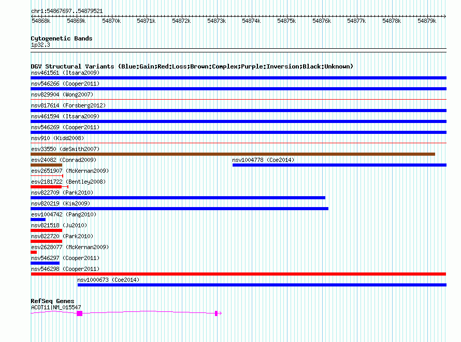The height and width of the screenshot is (342, 461).
Task: Click the 54870k ruler label
Action: [111, 21]
